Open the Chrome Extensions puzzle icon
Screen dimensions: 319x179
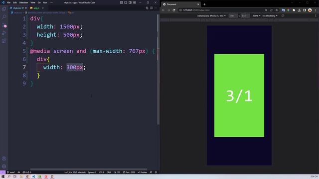294,10
